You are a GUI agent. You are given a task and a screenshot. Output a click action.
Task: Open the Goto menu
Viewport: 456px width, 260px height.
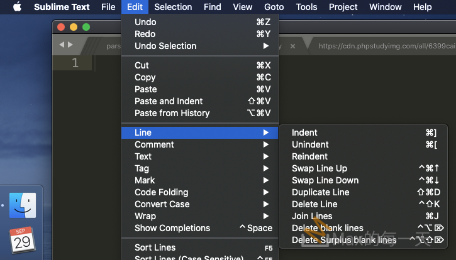(274, 7)
